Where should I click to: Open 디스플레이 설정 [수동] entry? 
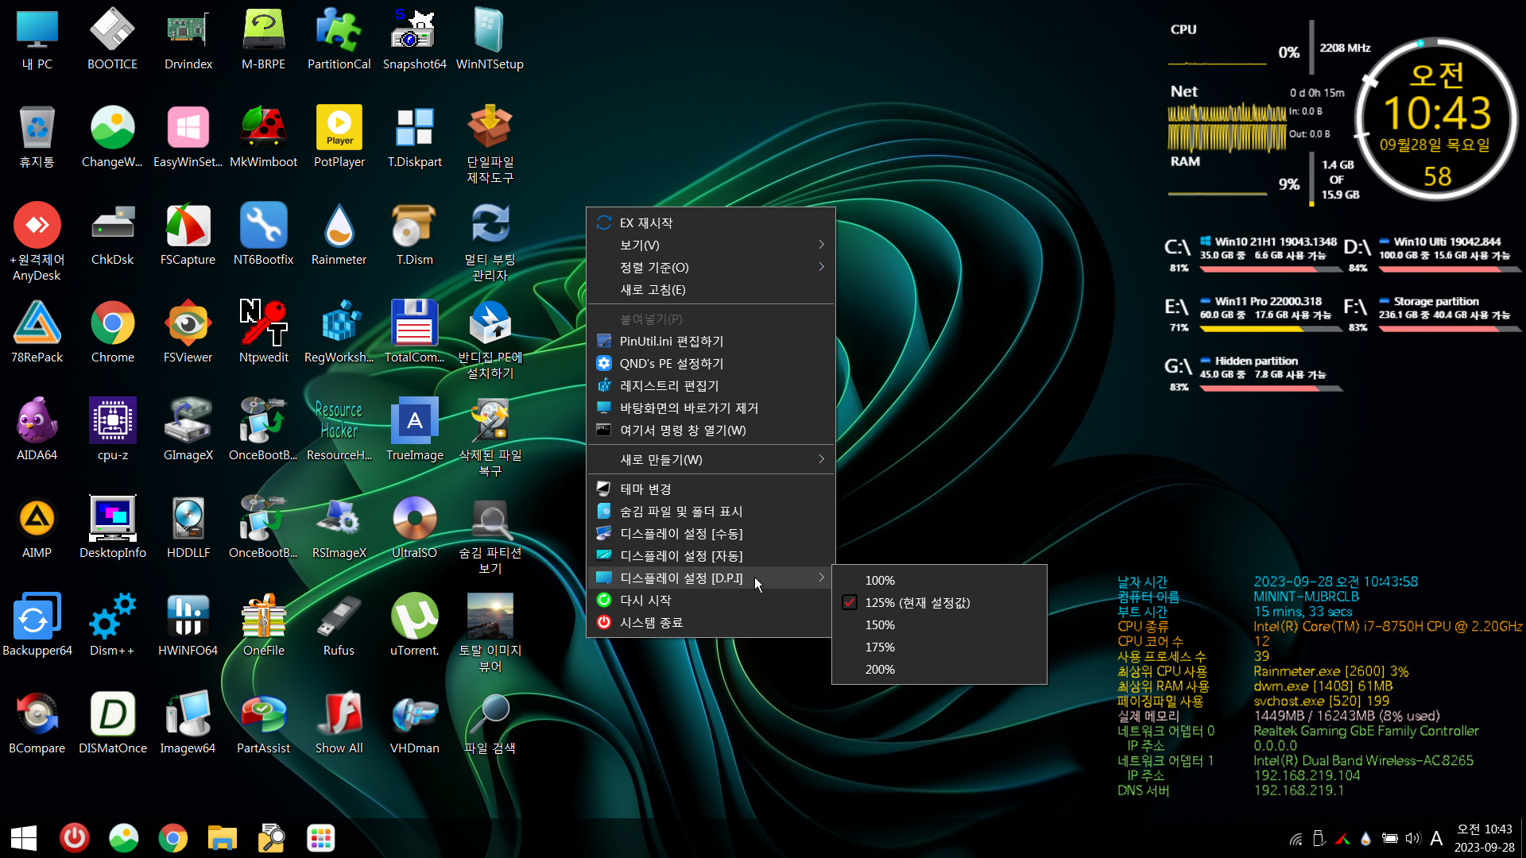711,534
